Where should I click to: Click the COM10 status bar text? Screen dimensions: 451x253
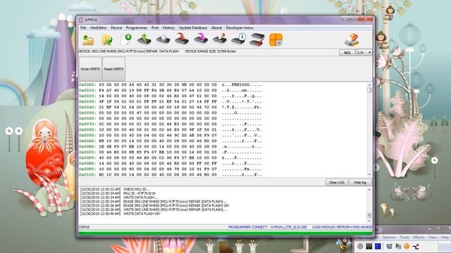84,227
